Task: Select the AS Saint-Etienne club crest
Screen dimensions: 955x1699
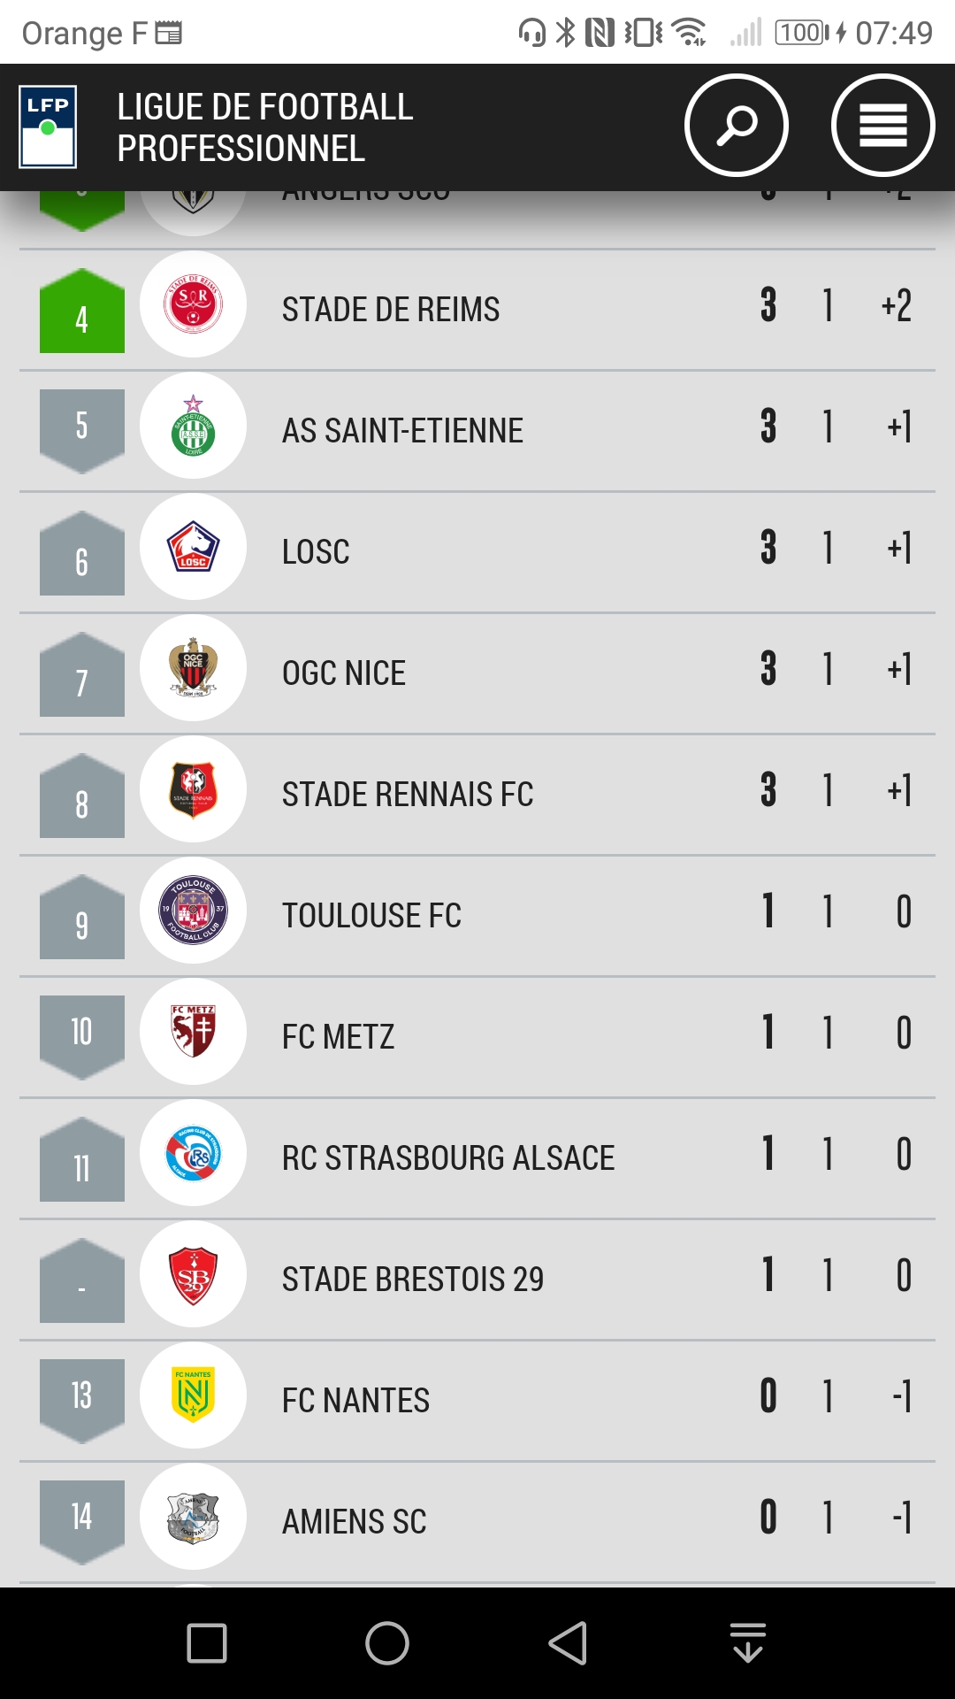Action: click(x=193, y=426)
